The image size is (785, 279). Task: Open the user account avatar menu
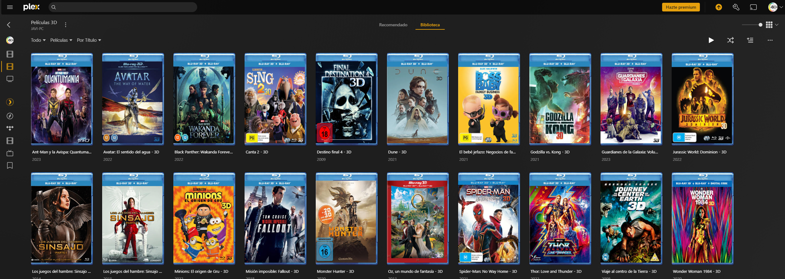[775, 7]
